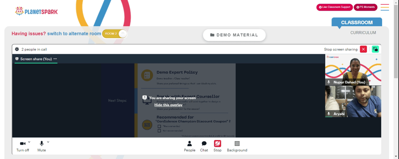
Task: Open Live Classroom Support
Action: [334, 7]
